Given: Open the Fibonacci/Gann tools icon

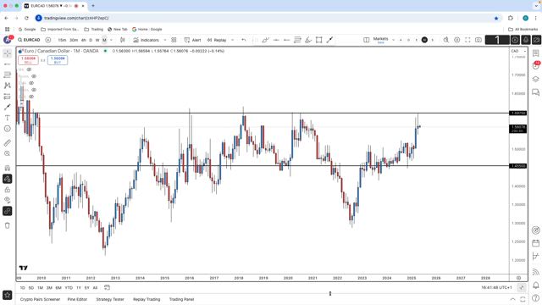Looking at the screenshot, I should pyautogui.click(x=8, y=75).
